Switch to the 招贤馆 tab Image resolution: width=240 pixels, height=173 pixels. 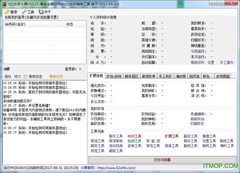tap(194, 76)
